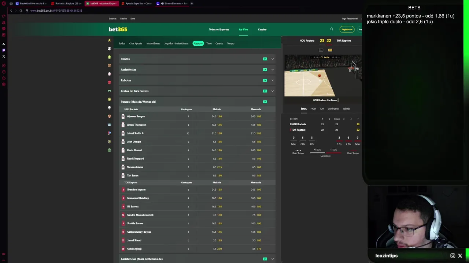Select the Instantâneas tab
Screen dimensions: 469x263
(x=153, y=43)
